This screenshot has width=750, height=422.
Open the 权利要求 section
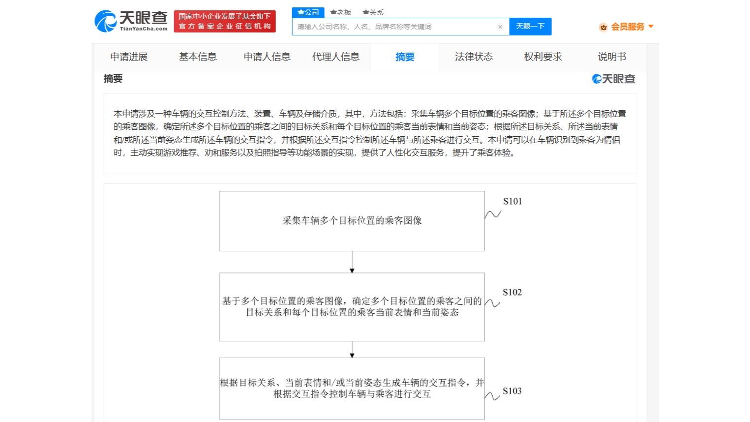542,57
